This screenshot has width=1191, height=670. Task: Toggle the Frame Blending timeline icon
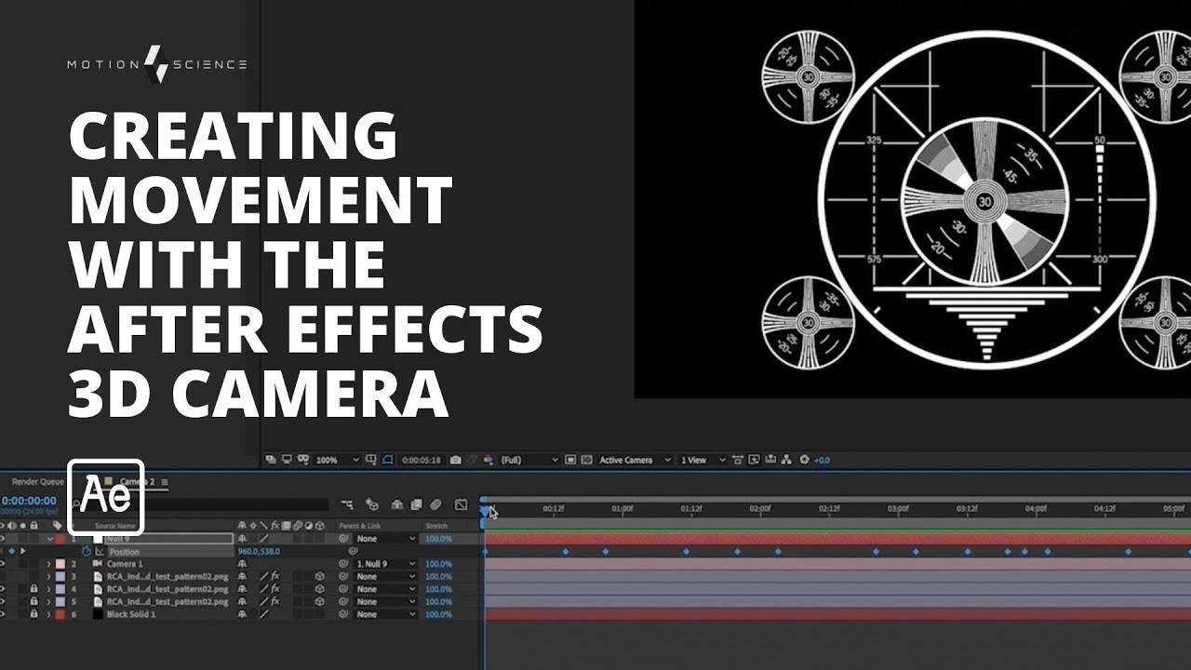click(416, 504)
